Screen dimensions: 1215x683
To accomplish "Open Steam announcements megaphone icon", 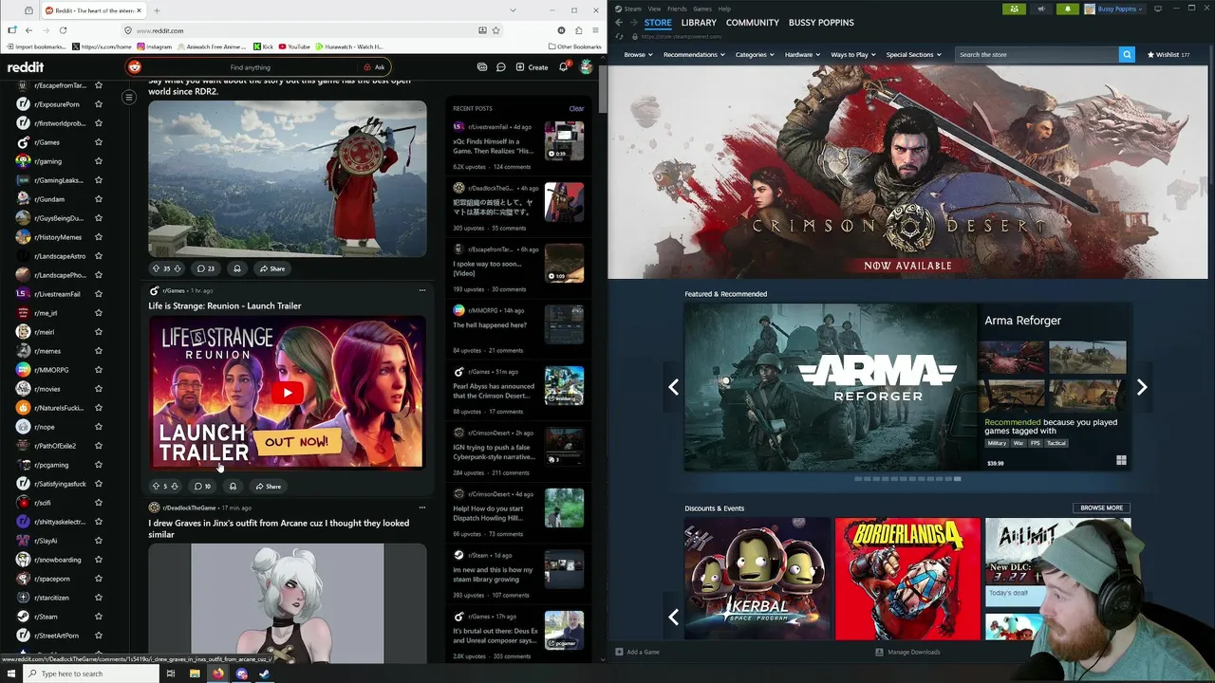I will click(1041, 9).
